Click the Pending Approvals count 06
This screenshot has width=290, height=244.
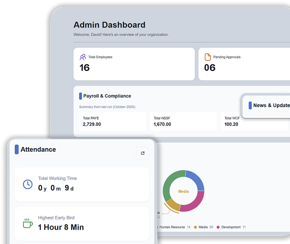(x=210, y=68)
